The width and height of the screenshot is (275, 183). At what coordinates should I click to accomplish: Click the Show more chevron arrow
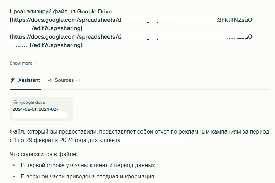click(36, 63)
